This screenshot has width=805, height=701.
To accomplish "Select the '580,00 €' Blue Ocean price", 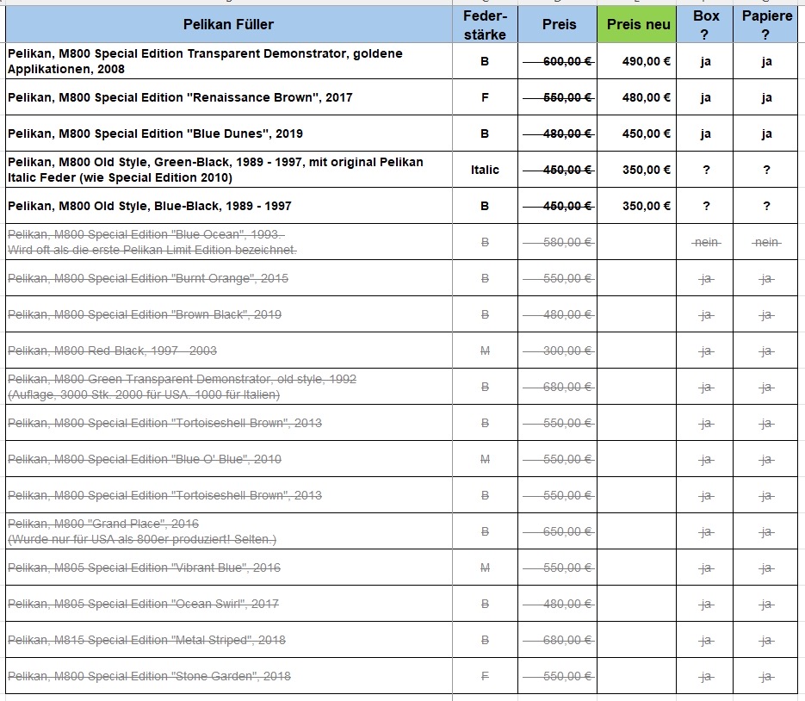I will 558,242.
